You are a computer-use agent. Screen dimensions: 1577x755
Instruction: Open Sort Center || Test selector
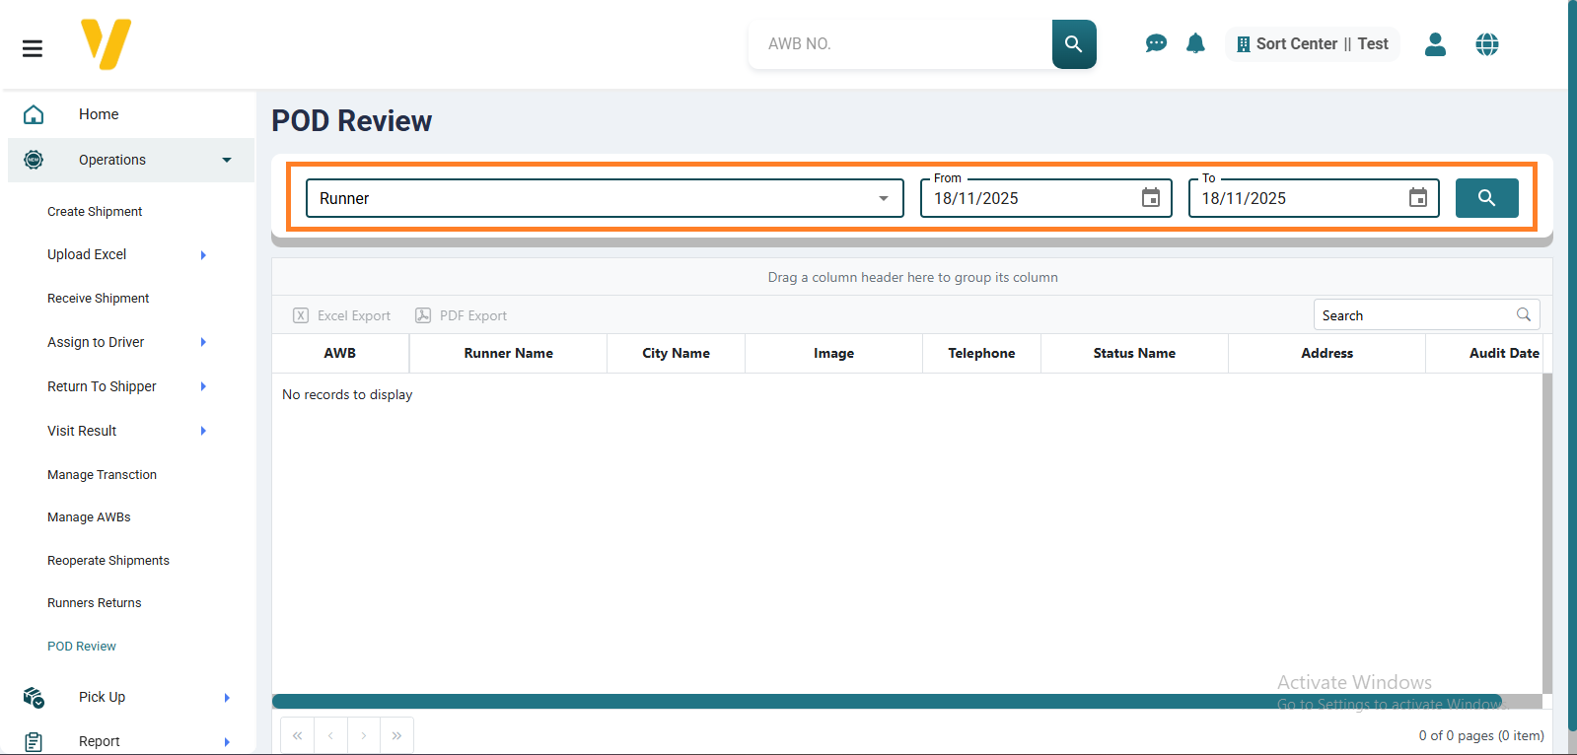click(1312, 44)
